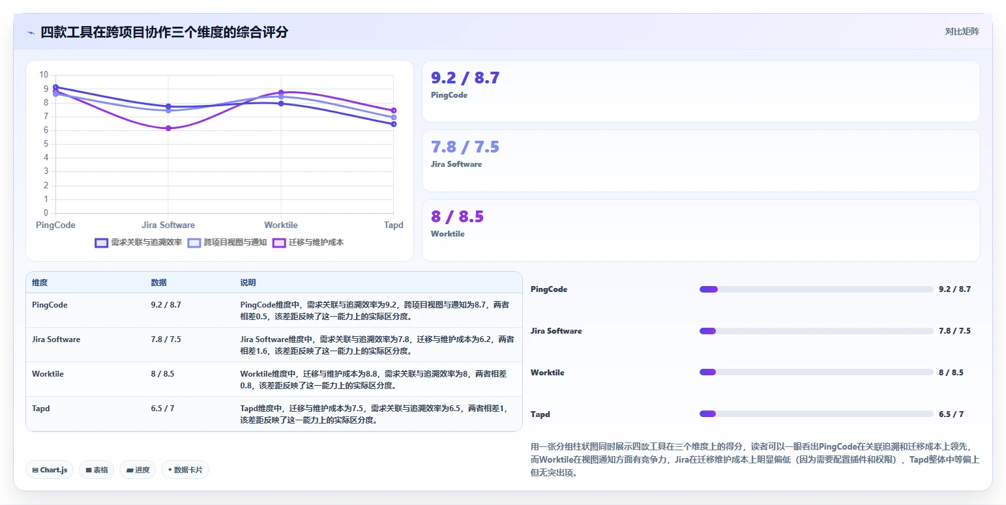Click the Tapd label on chart x-axis
The width and height of the screenshot is (1006, 505).
pos(394,225)
